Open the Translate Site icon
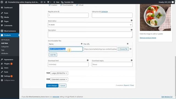Image resolution: width=176 pixels, height=99 pixels. pos(62,2)
